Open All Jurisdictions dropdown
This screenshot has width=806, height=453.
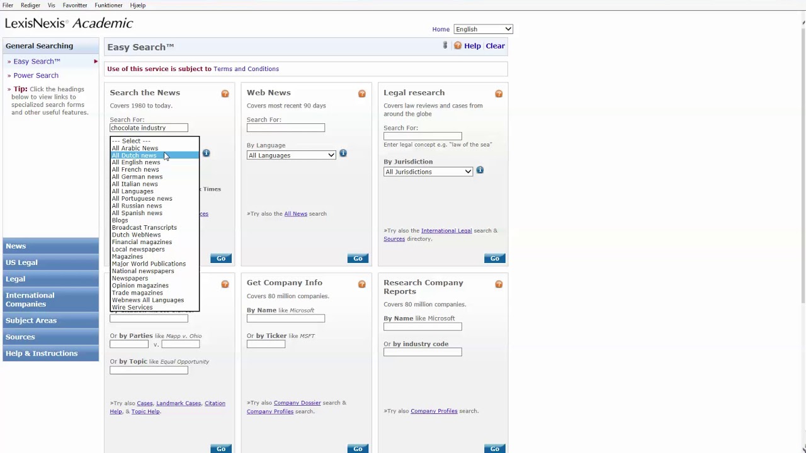pyautogui.click(x=428, y=172)
